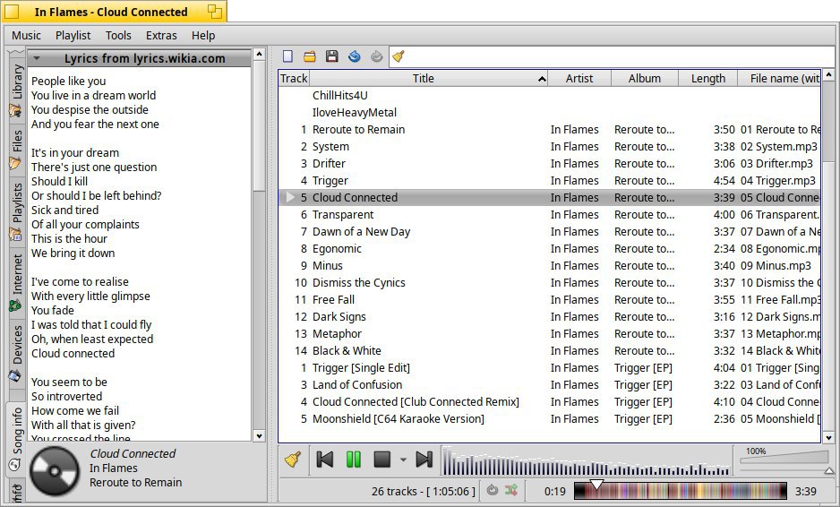Clear the playlist filter with the broom icon
Image resolution: width=840 pixels, height=507 pixels.
398,56
